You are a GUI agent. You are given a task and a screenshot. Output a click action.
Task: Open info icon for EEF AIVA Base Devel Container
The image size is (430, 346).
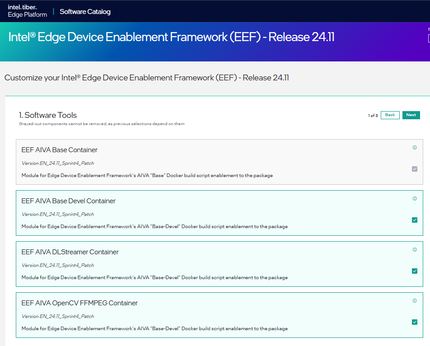[x=415, y=198]
